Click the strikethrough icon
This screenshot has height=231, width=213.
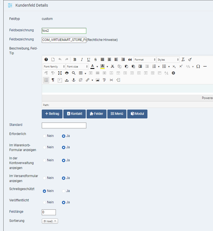click(95, 59)
